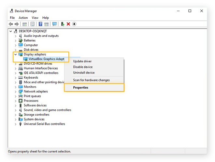Click Scan for hardware changes monitor icon
Screen dimensions: 215x162
click(x=54, y=24)
